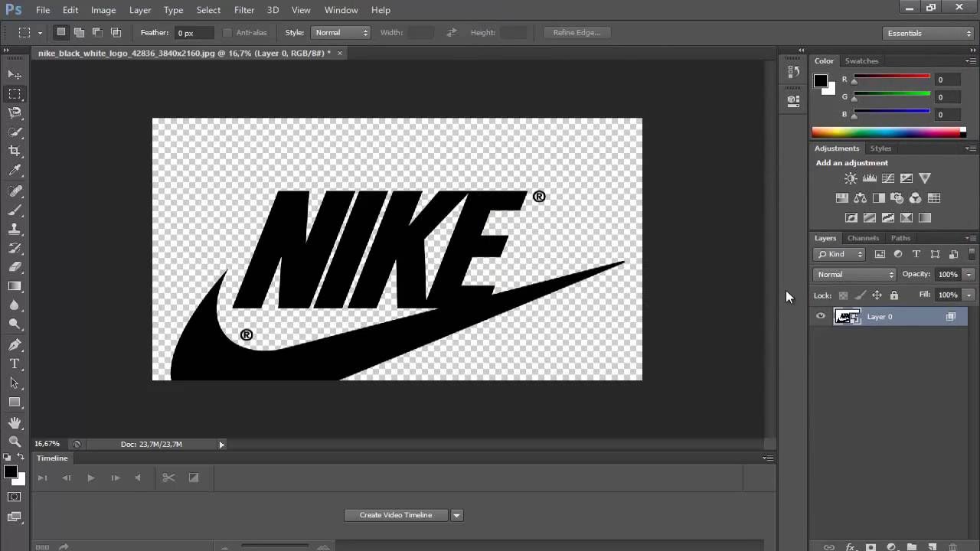Toggle Lock position icon
The height and width of the screenshot is (551, 980).
(877, 295)
